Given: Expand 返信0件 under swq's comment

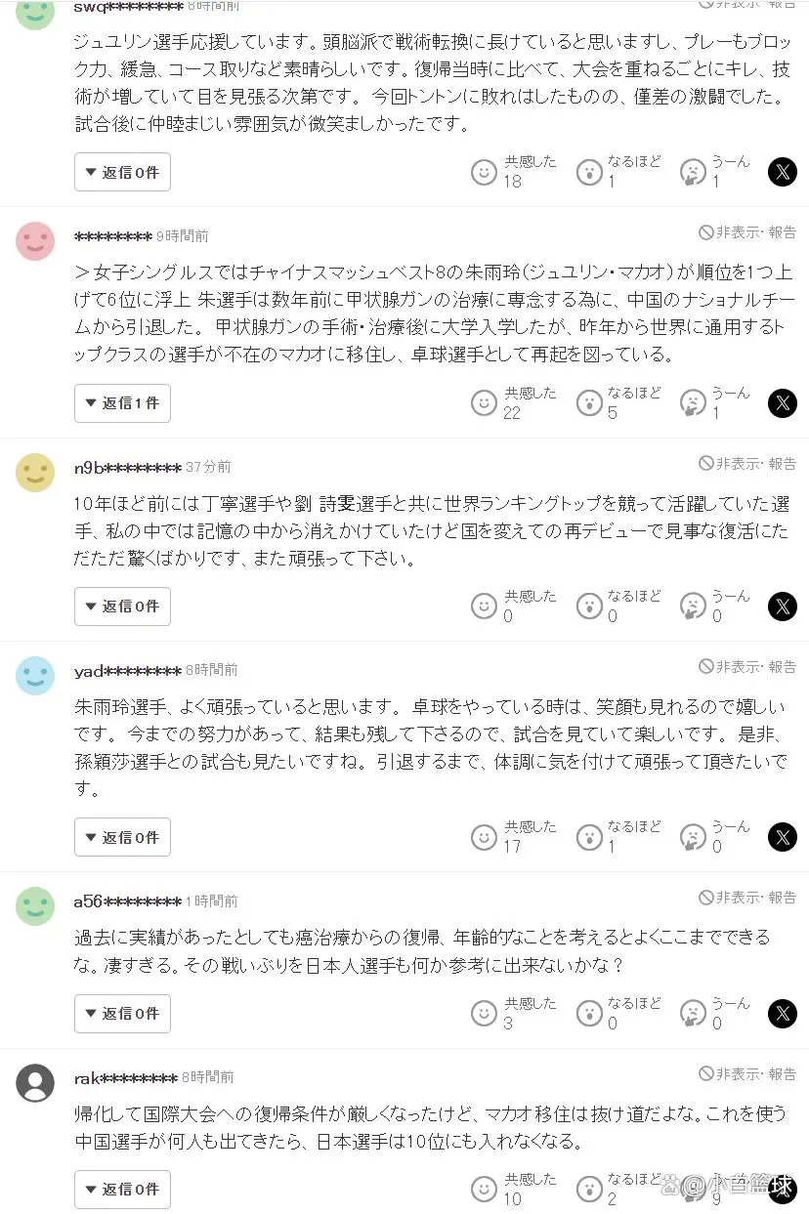Looking at the screenshot, I should [x=122, y=172].
